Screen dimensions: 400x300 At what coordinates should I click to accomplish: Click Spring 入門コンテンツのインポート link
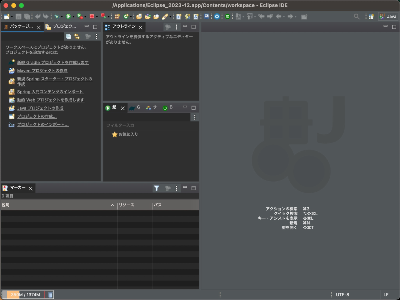[50, 92]
